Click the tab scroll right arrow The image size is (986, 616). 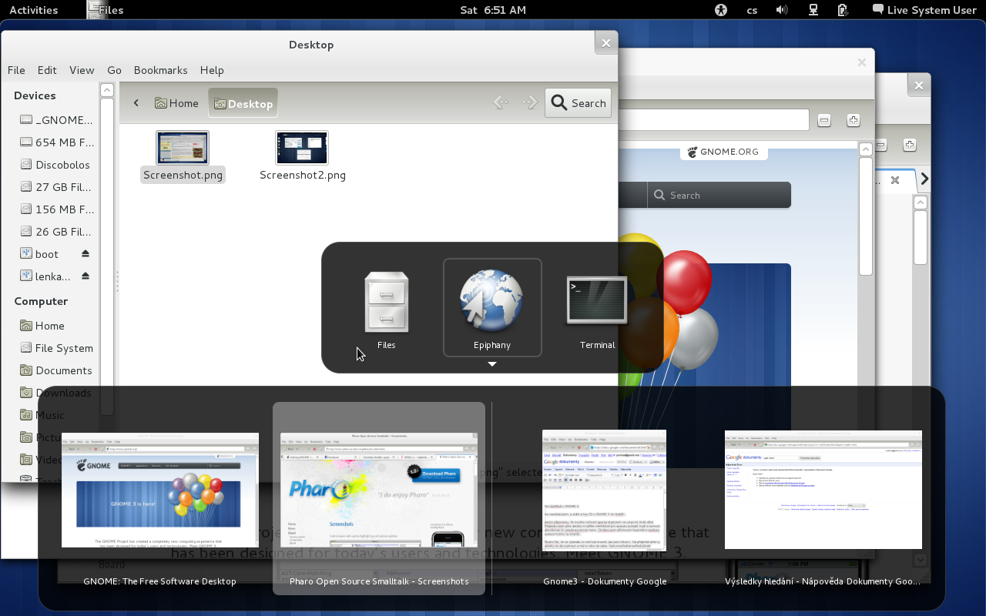(x=924, y=179)
